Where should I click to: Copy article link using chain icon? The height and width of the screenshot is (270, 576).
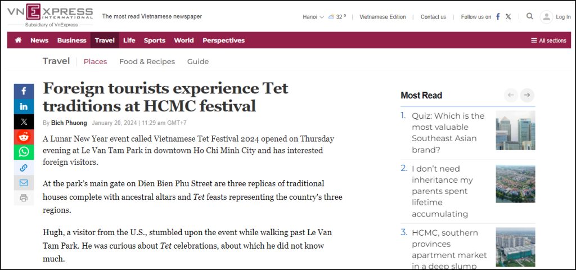[24, 168]
